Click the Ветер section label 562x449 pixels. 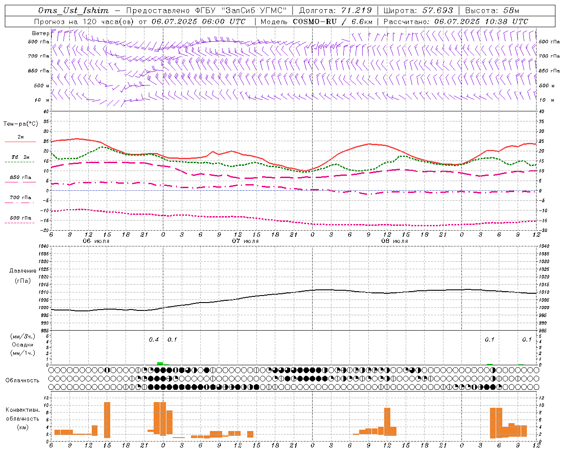[40, 33]
